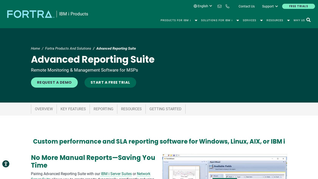
Task: Go to Home breadcrumb link
Action: [35, 49]
